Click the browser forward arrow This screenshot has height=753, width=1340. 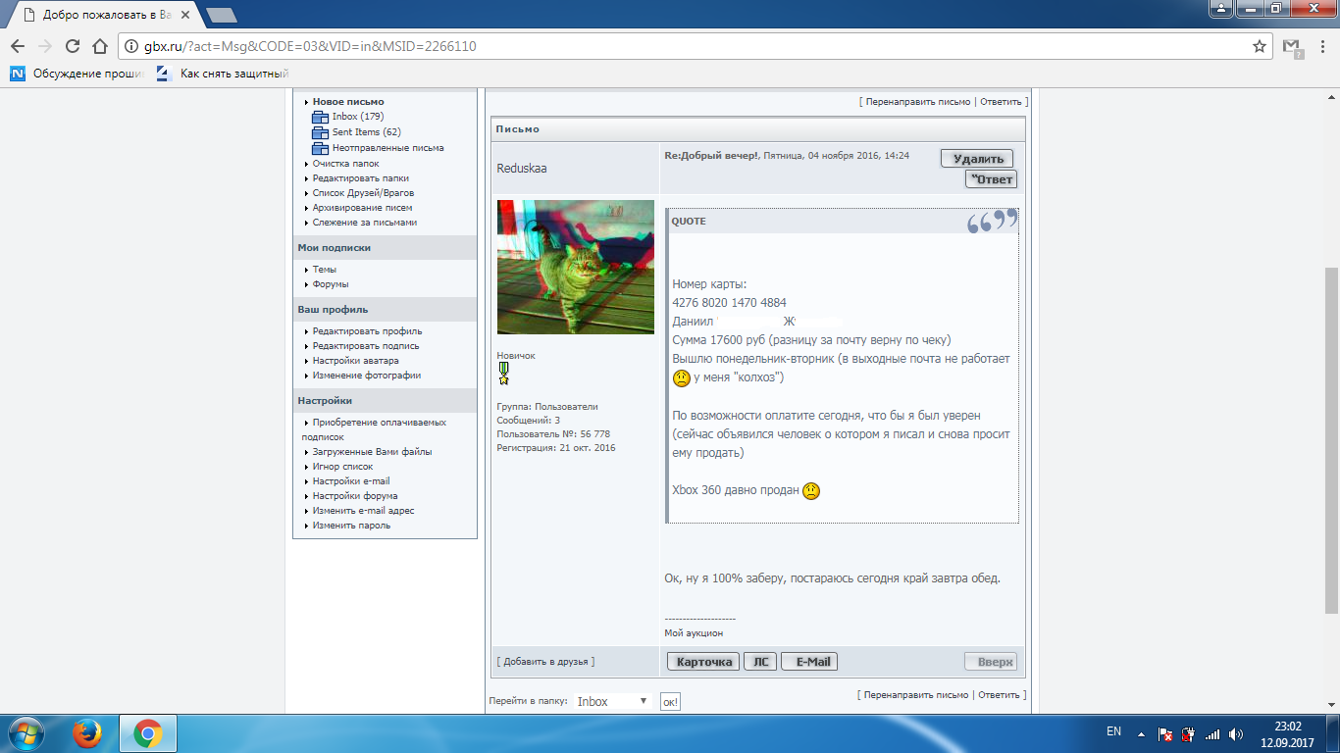point(45,46)
